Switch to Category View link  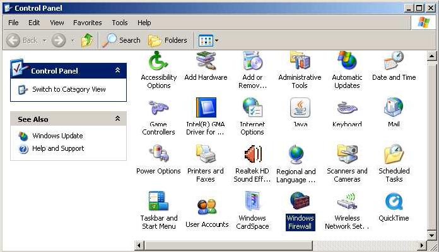click(69, 89)
